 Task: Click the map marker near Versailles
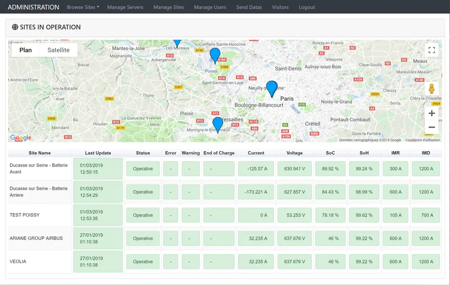218,124
